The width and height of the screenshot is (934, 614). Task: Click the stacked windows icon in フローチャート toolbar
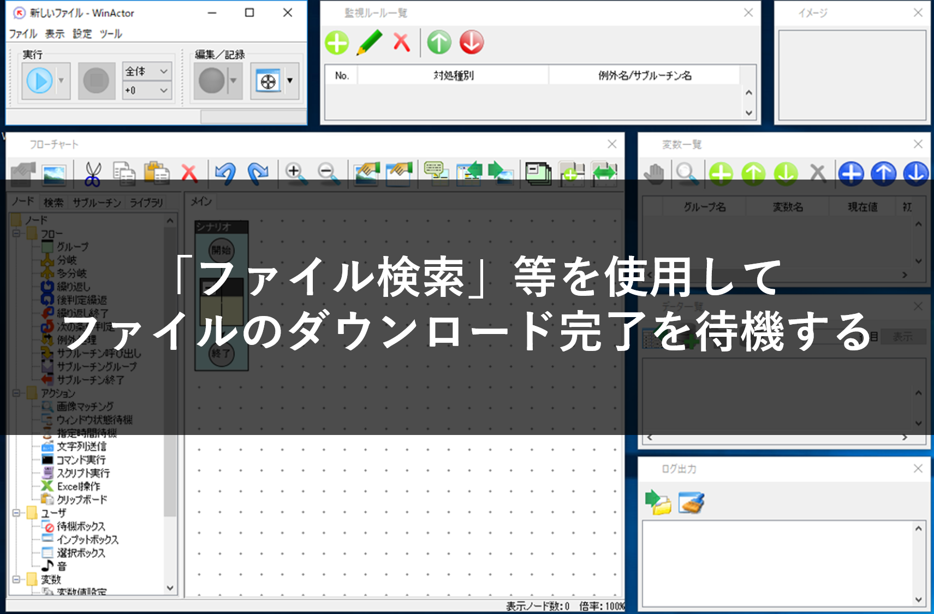point(539,173)
